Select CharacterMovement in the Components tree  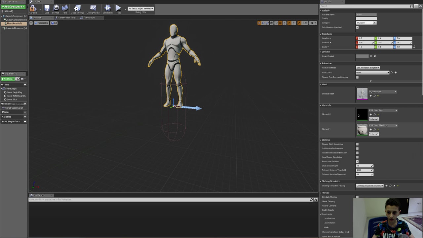[x=15, y=28]
